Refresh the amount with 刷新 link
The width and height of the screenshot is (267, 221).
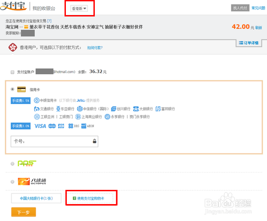(259, 28)
